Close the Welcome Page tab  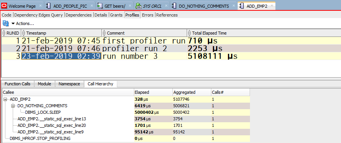pyautogui.click(x=41, y=6)
